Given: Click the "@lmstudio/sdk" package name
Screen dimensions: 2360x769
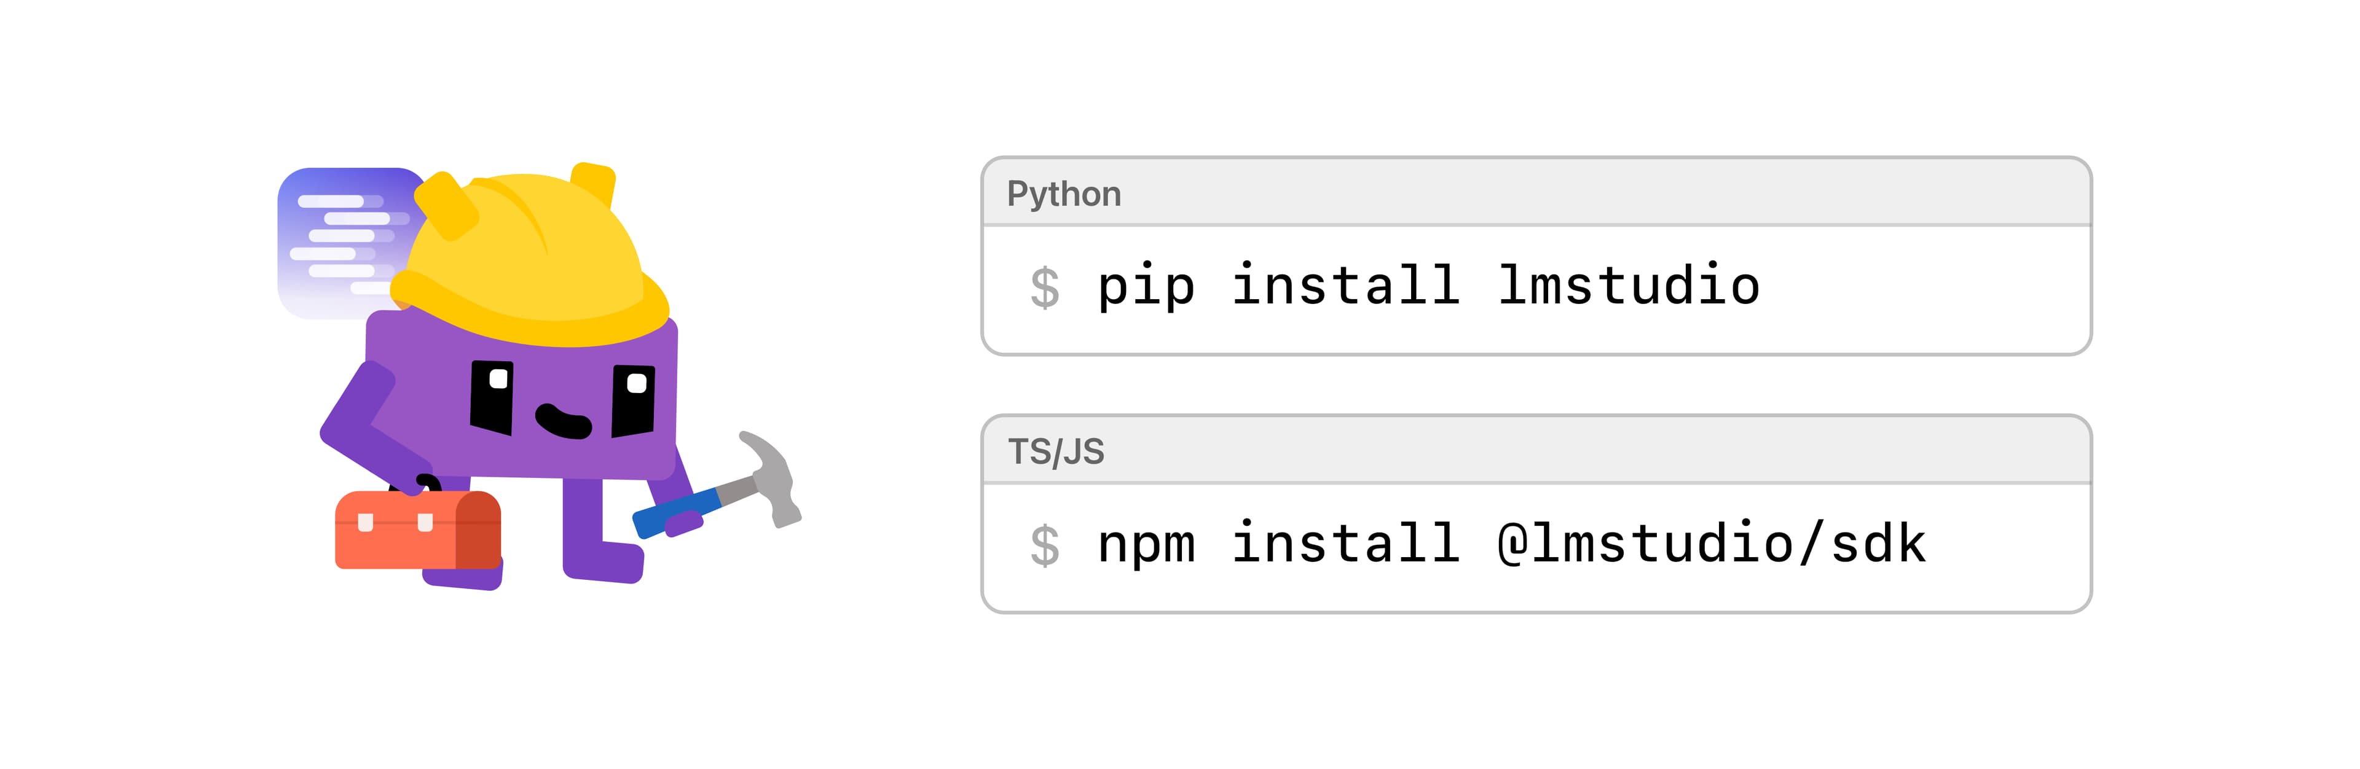Looking at the screenshot, I should [1712, 543].
